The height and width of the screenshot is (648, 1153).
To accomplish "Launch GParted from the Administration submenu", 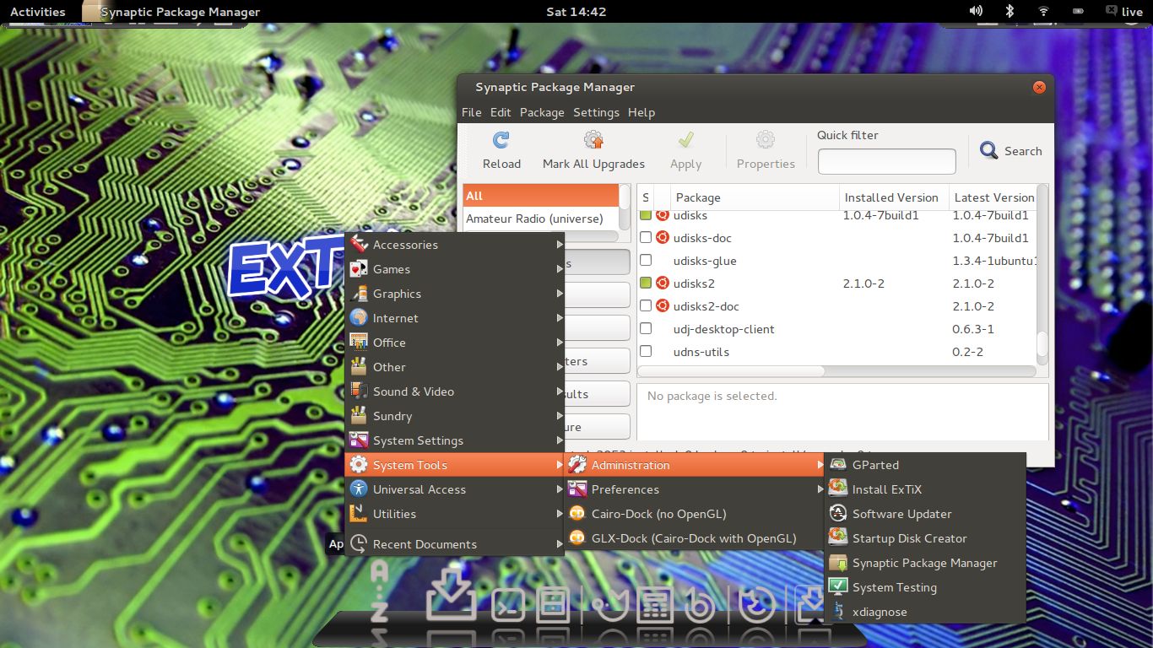I will [924, 465].
